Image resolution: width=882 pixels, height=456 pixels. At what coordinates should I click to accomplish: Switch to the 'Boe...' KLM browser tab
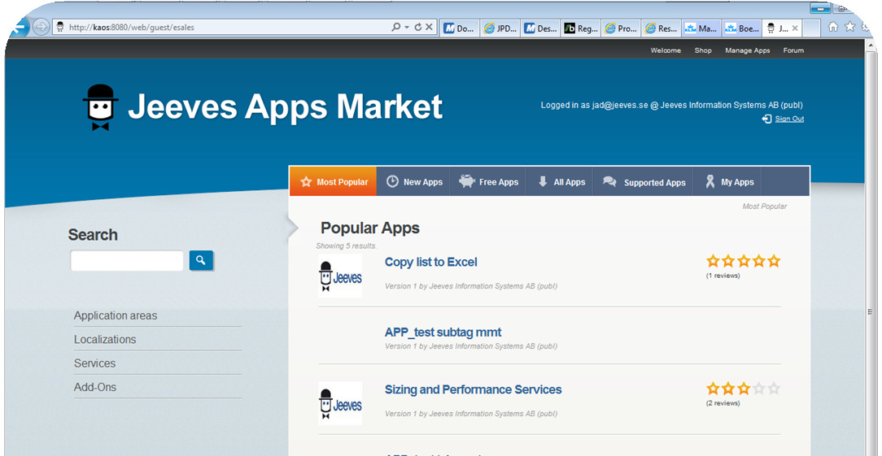742,28
